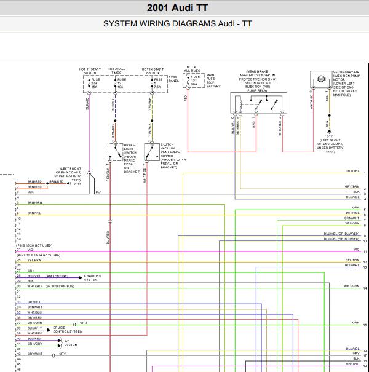Viewport: 369px width, 372px height.
Task: Click the clutch vacuum vent valve switch symbol
Action: pyautogui.click(x=152, y=152)
